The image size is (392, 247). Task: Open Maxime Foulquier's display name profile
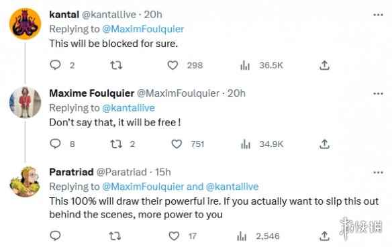point(92,93)
